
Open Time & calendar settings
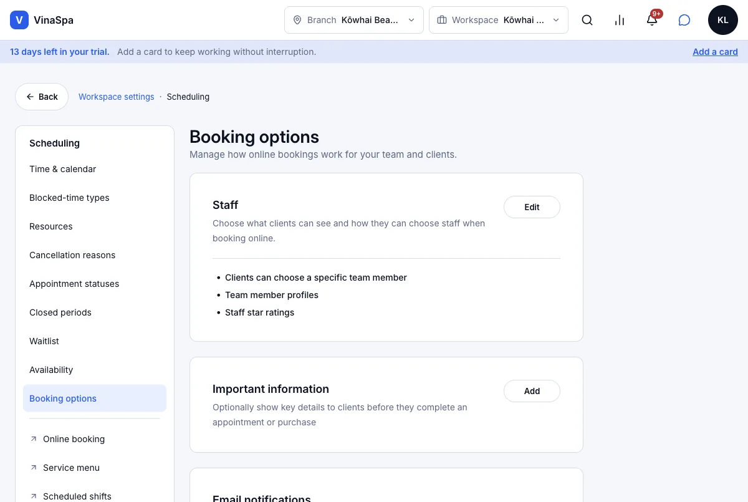[x=95, y=169]
